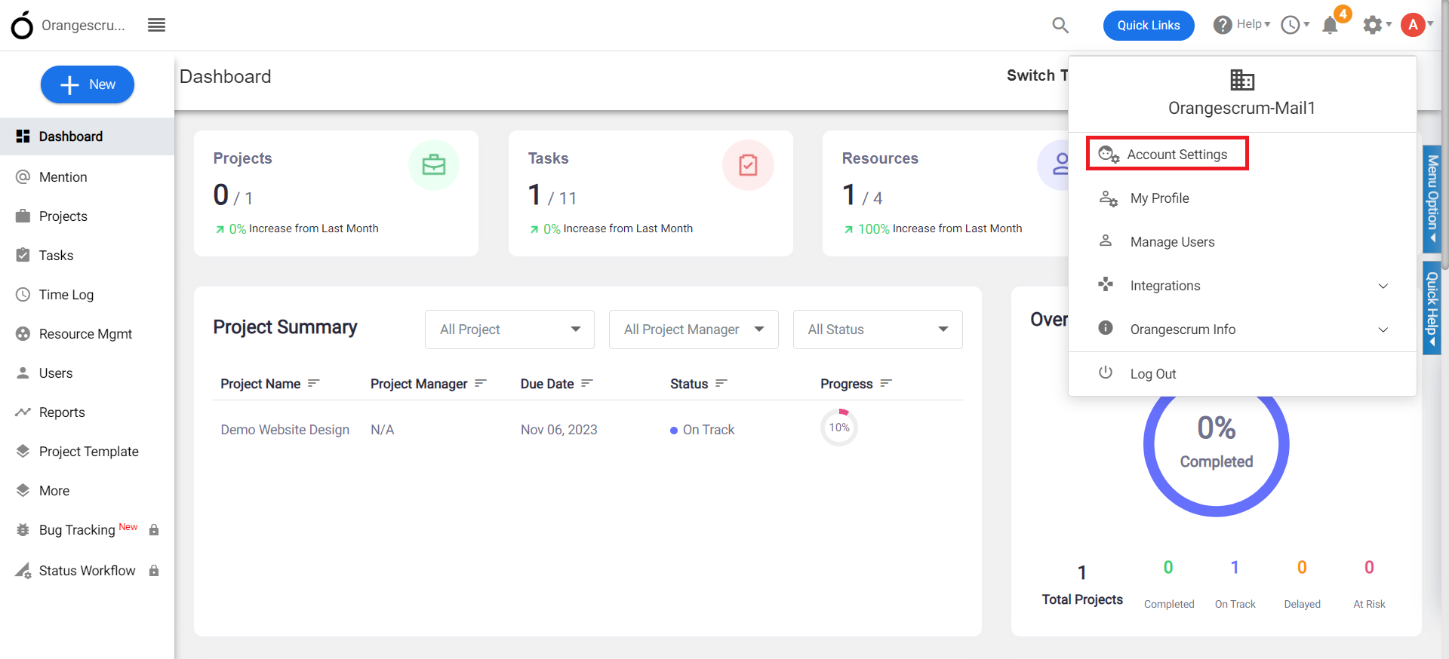Click the At Risk projects count

click(1369, 567)
